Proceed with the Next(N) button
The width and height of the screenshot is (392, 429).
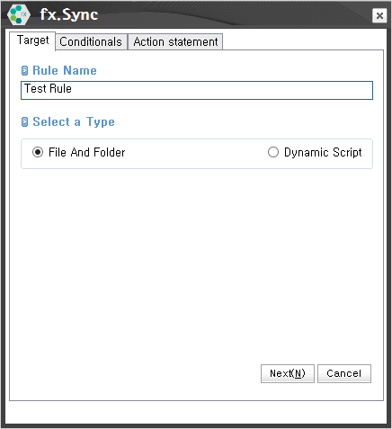(x=288, y=373)
